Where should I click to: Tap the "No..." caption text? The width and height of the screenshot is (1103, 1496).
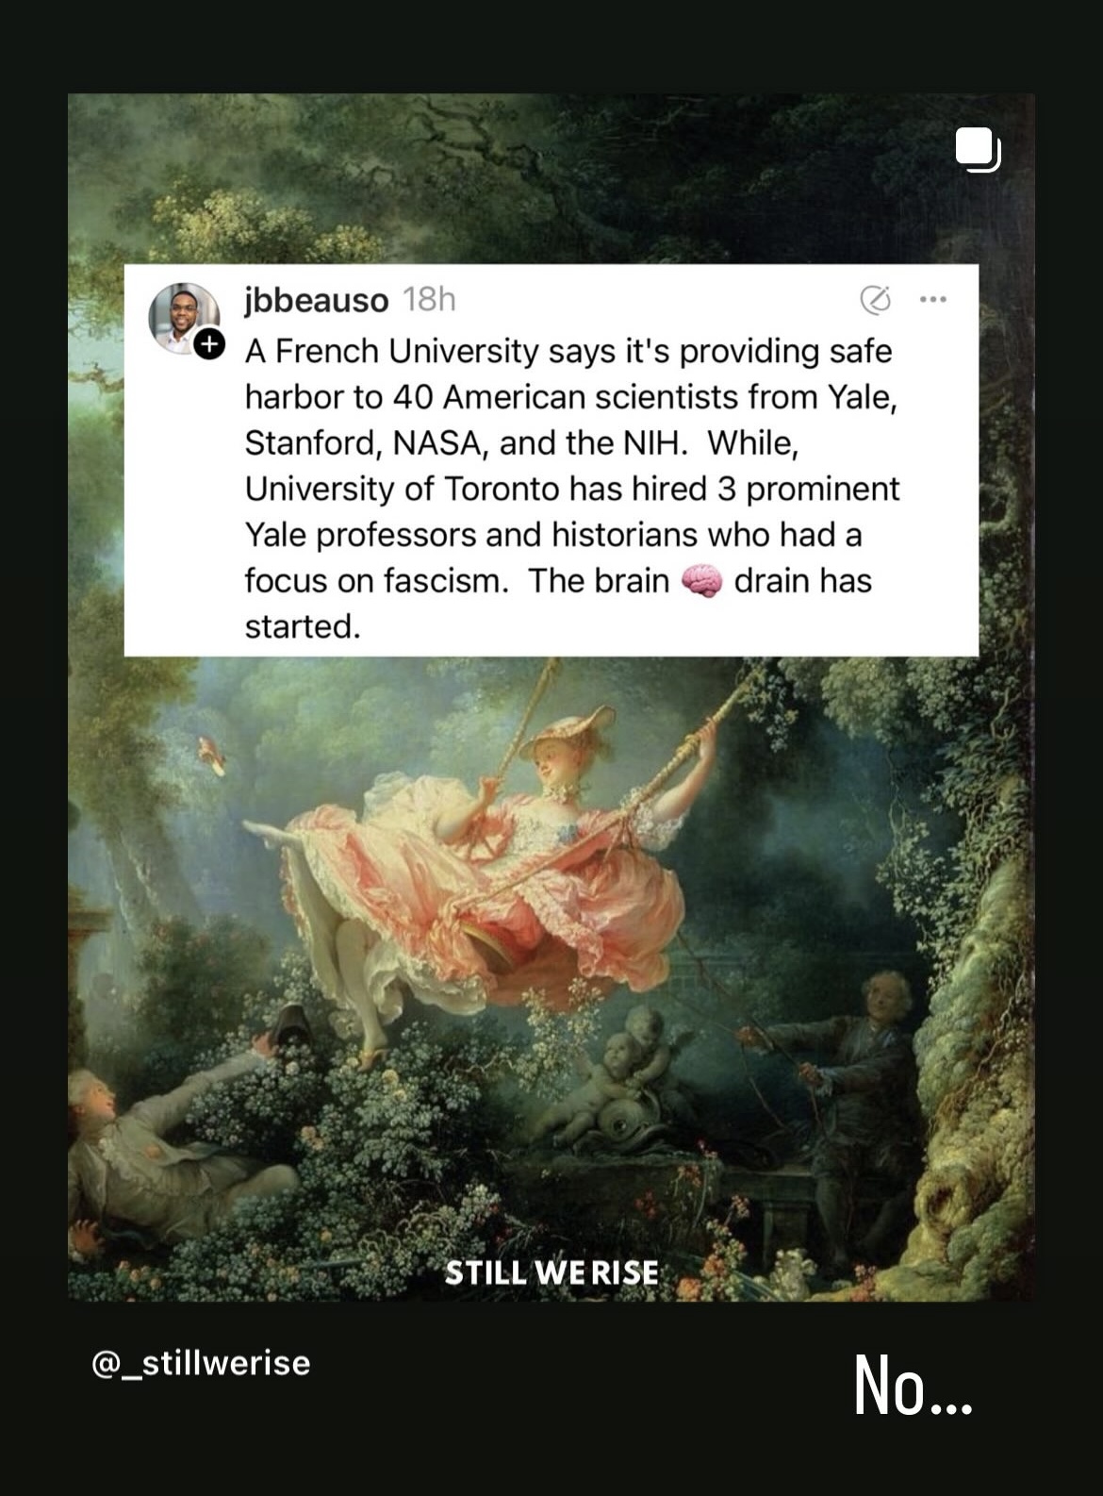(913, 1386)
